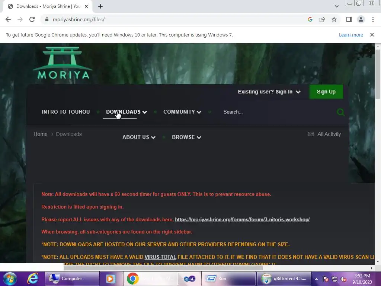The image size is (381, 286).
Task: Click the scrollbar down arrow
Action: tap(378, 262)
